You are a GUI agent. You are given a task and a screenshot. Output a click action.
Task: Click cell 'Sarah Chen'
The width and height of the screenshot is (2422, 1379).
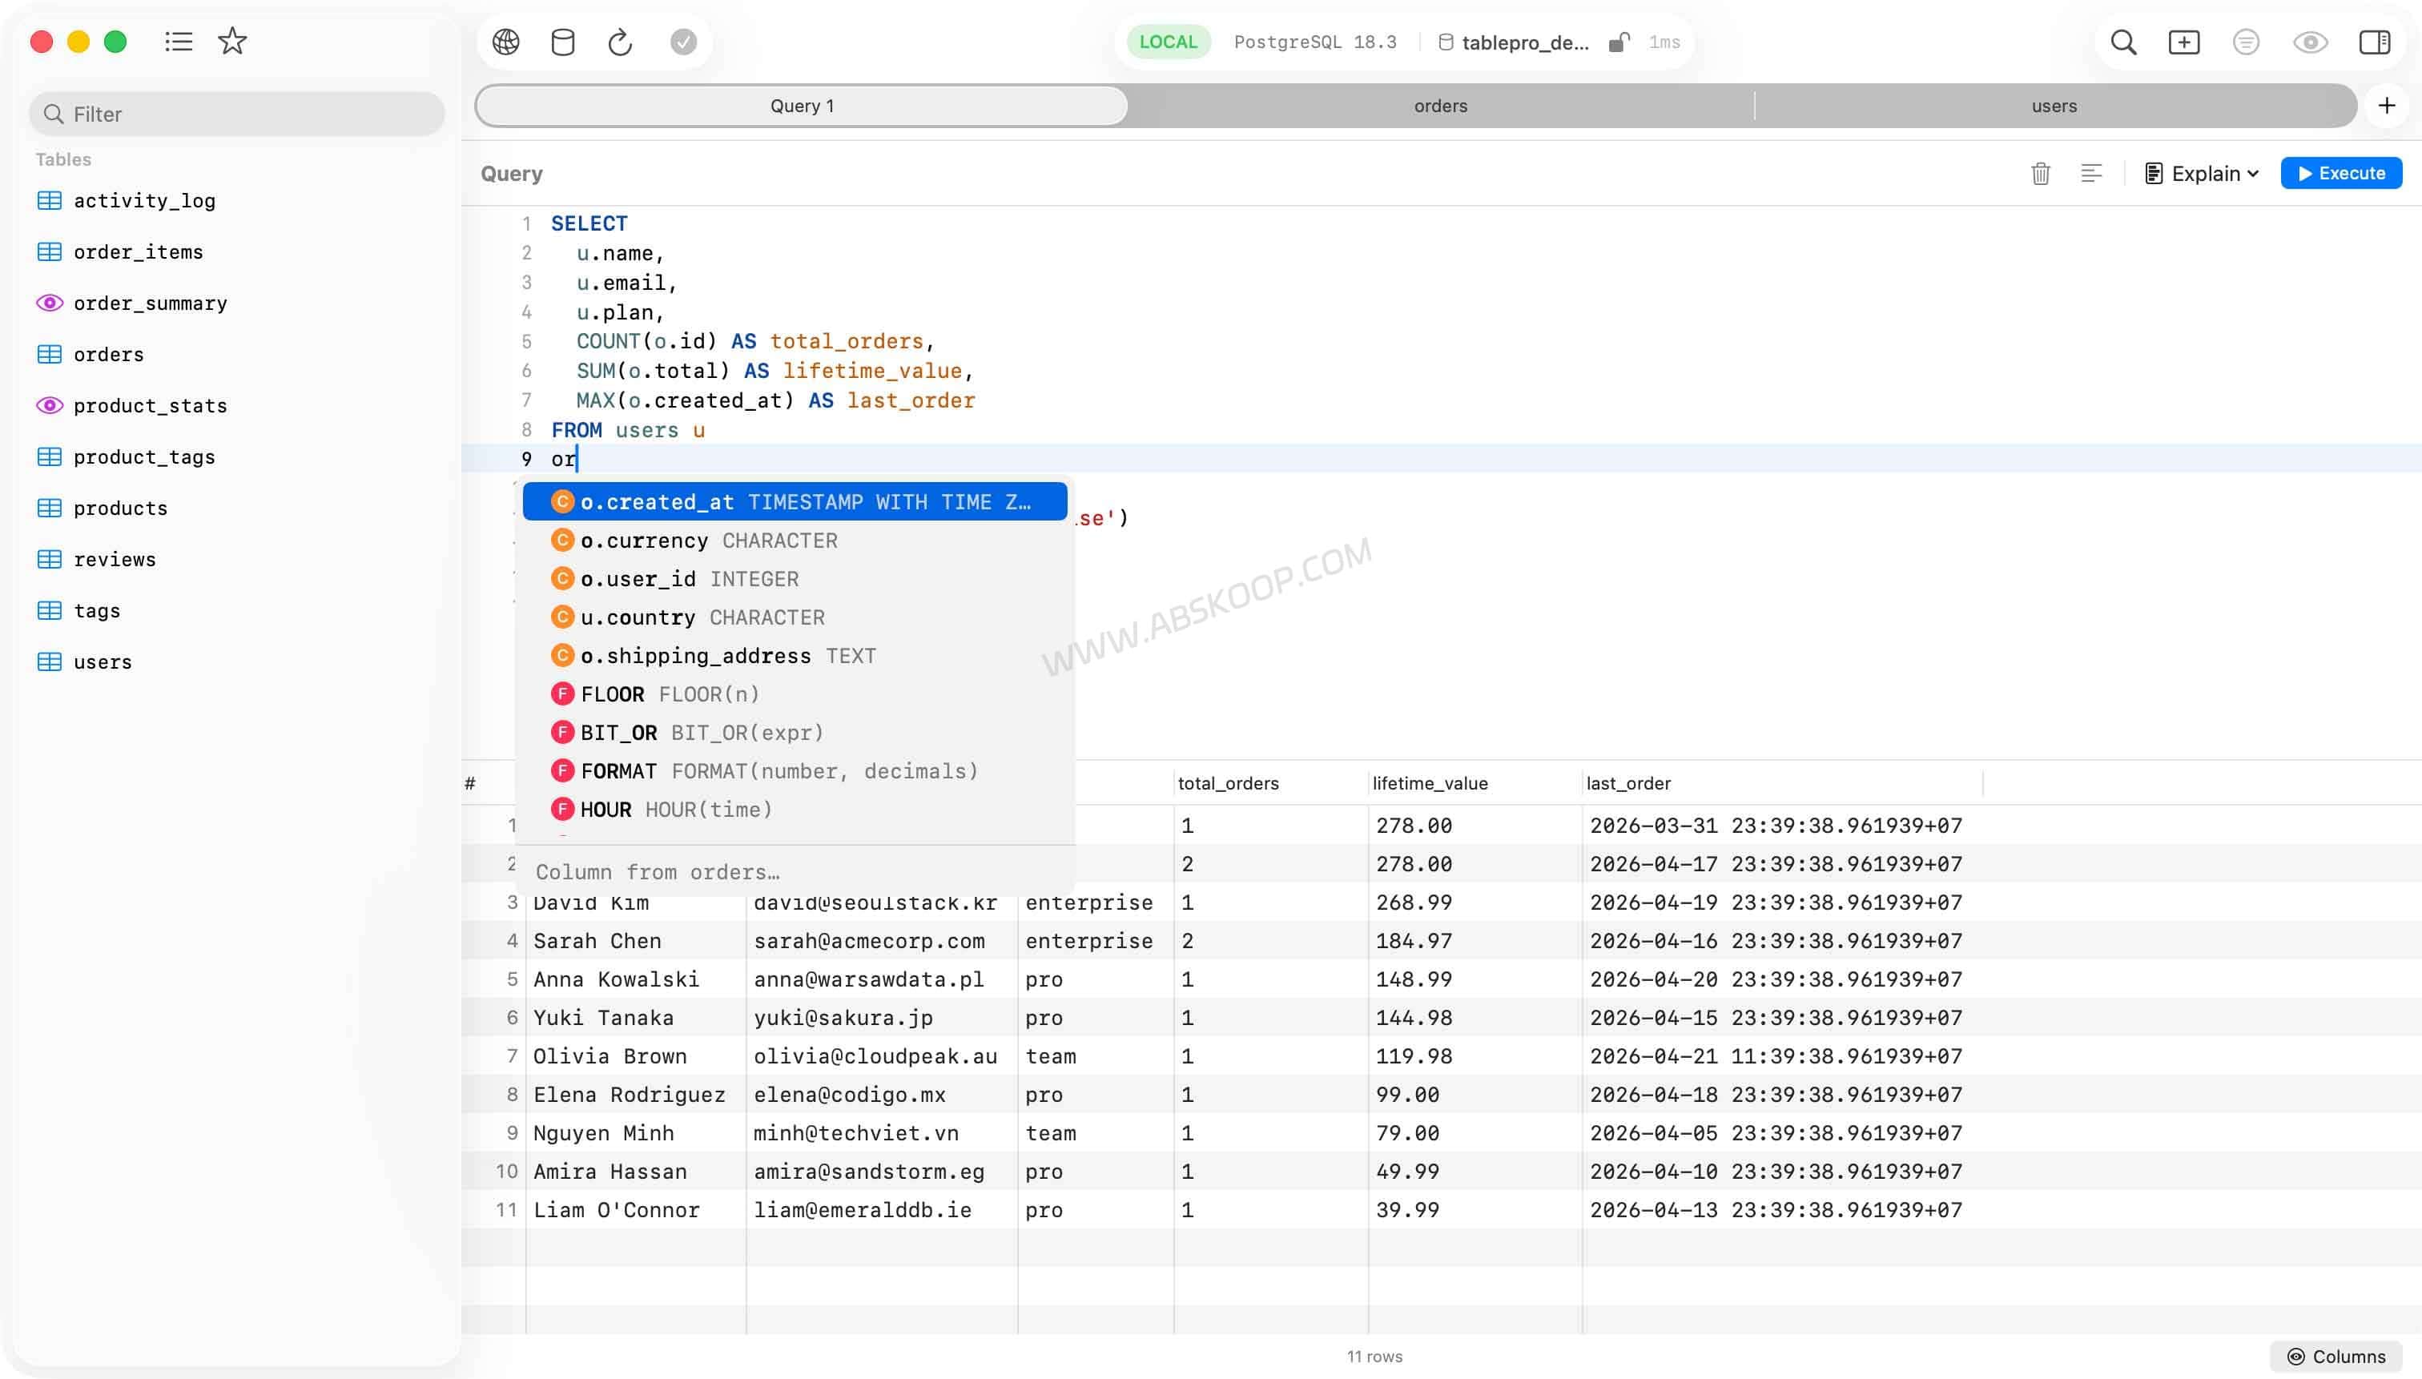pos(636,940)
